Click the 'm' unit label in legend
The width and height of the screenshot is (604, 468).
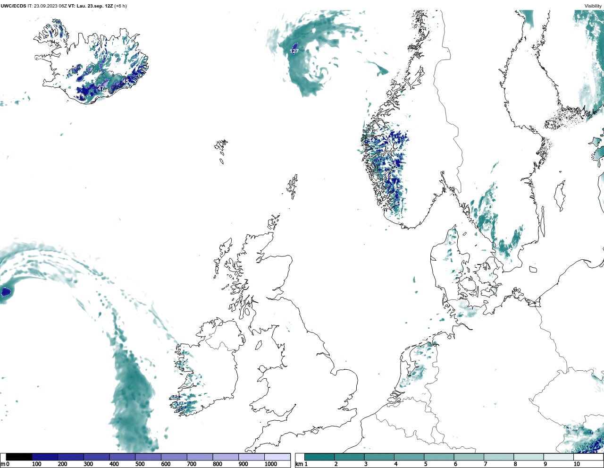coord(3,464)
